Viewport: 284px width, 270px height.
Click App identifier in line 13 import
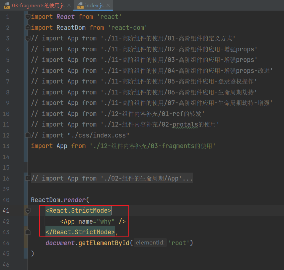62,146
